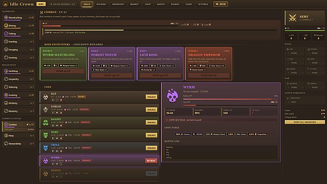Click the large Wyrm skull icon
This screenshot has height=184, width=327.
point(172,96)
